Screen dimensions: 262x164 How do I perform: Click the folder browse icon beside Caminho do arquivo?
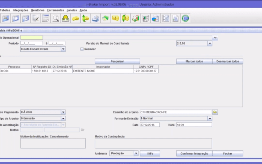215,112
